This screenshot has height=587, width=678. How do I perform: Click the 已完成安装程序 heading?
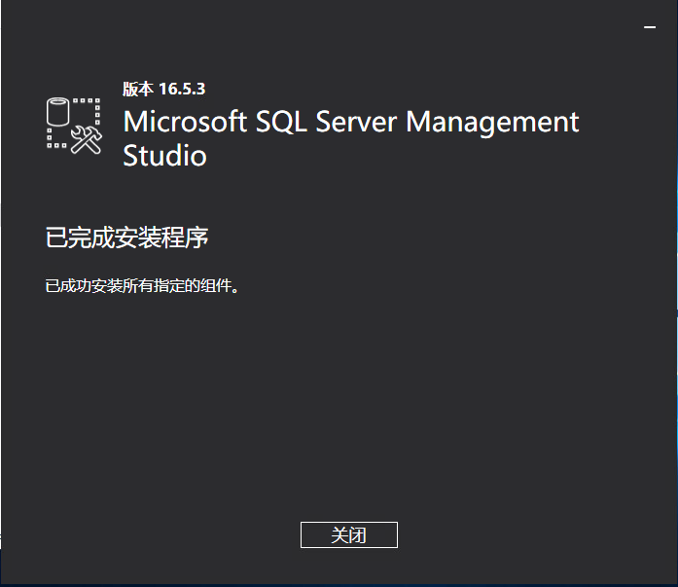127,237
